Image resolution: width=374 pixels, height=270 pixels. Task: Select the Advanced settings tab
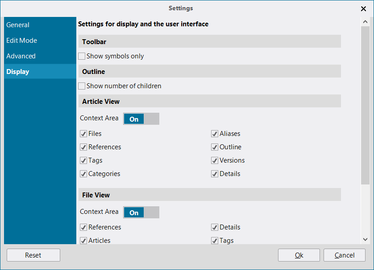click(21, 56)
